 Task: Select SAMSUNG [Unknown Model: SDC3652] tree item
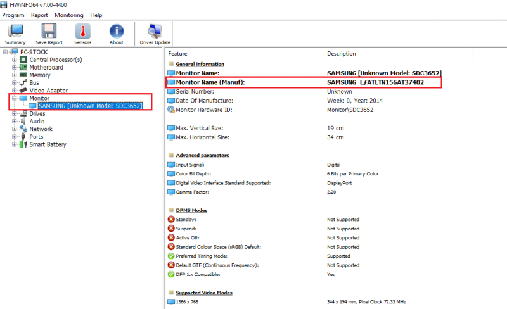click(90, 106)
